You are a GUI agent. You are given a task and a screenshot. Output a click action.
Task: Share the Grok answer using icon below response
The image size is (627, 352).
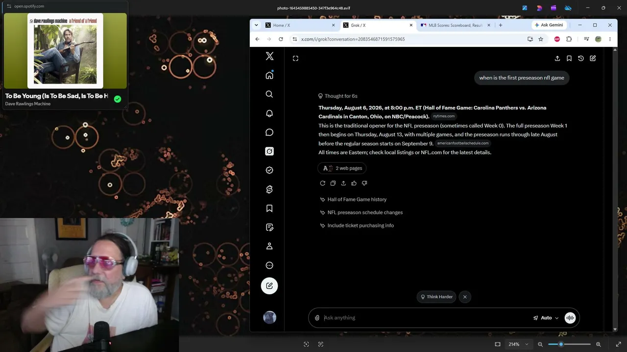(x=343, y=183)
